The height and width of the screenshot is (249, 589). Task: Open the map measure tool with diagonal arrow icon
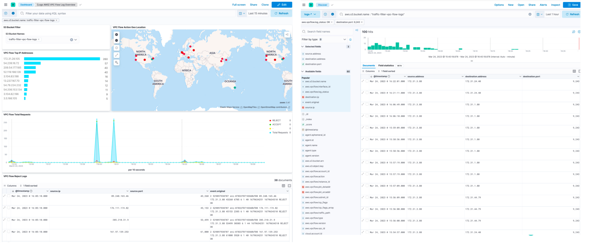[x=116, y=55]
